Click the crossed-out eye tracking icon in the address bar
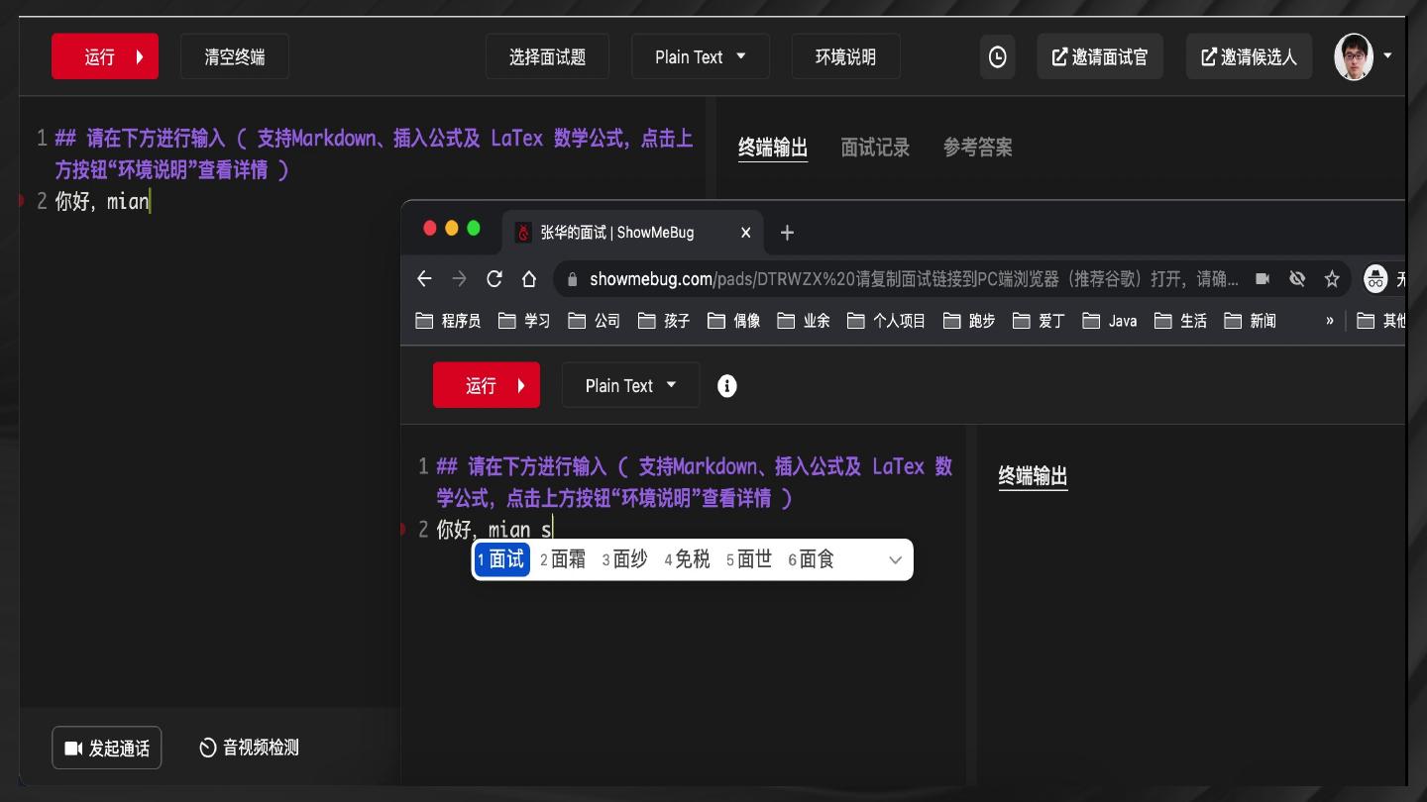 (1297, 279)
